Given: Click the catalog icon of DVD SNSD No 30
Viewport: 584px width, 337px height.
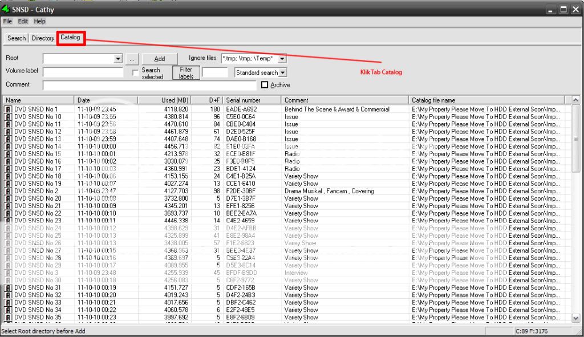Looking at the screenshot, I should pos(8,281).
